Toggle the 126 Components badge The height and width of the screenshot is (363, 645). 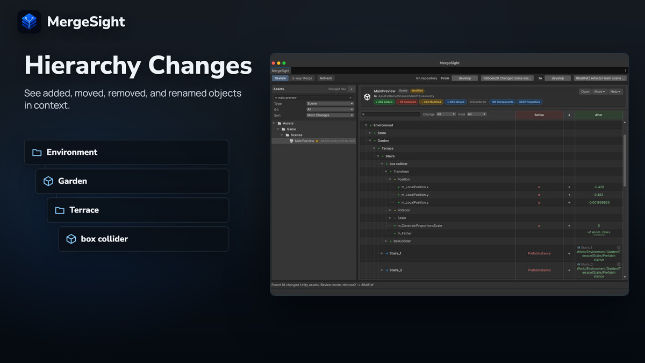click(503, 102)
